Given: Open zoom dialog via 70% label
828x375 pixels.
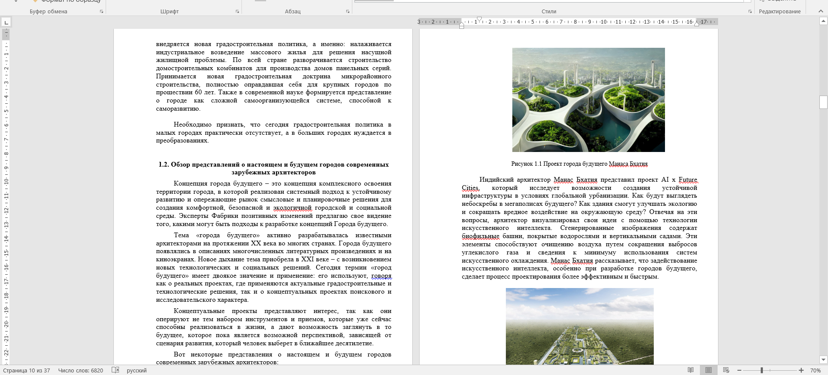Looking at the screenshot, I should [815, 370].
